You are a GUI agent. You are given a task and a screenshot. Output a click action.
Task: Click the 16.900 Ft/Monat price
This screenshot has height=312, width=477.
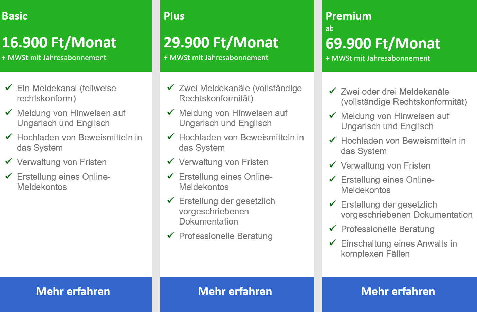59,43
